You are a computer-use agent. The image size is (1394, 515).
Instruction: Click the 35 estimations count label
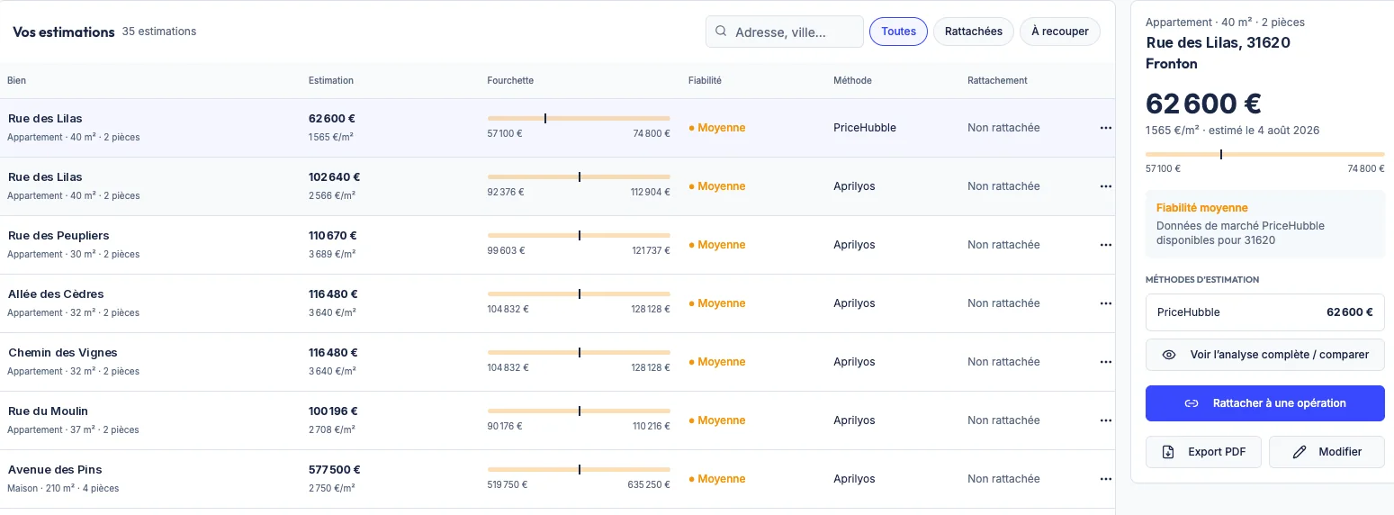[159, 32]
